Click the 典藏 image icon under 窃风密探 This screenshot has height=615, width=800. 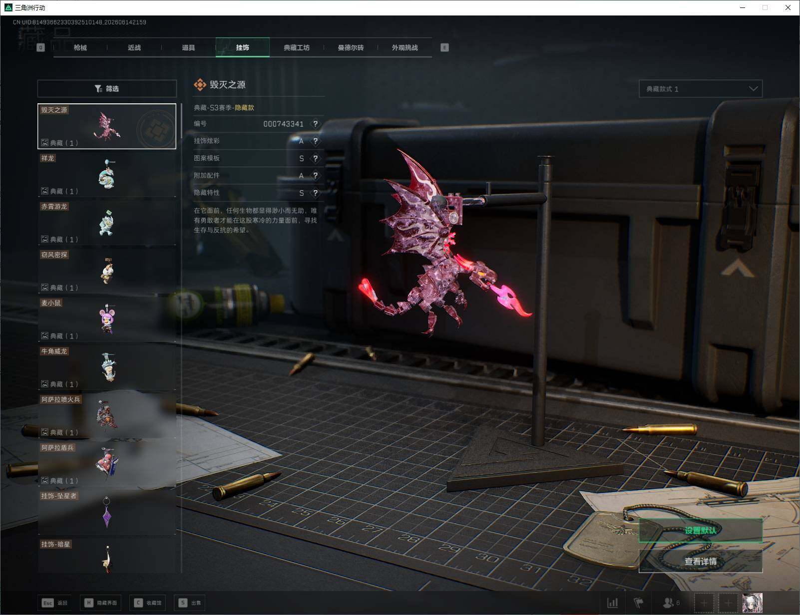coord(44,288)
